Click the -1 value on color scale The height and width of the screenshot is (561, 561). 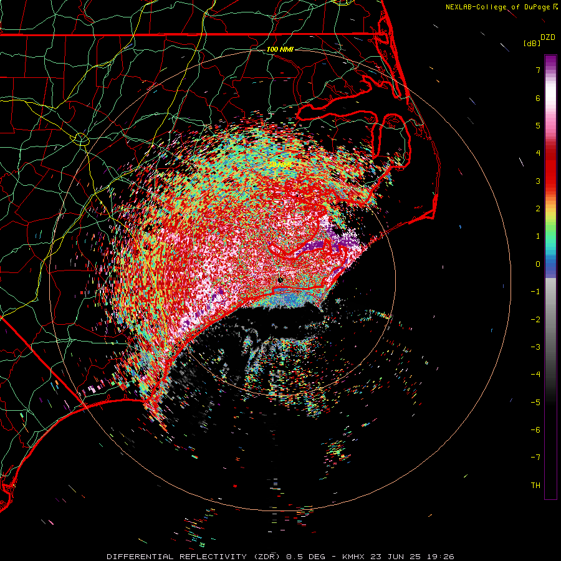tap(535, 292)
